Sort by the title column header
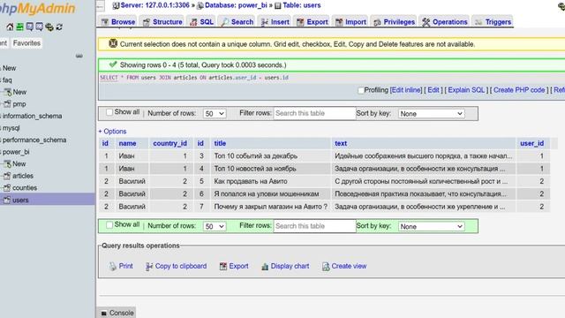 pos(220,143)
